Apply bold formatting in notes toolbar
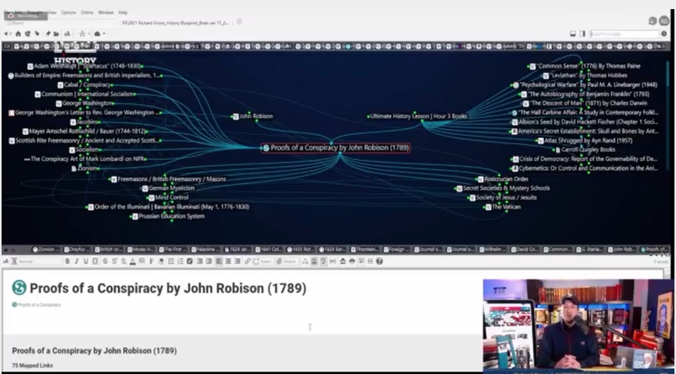 tap(67, 261)
